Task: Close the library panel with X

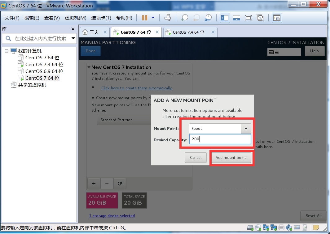Action: 73,29
